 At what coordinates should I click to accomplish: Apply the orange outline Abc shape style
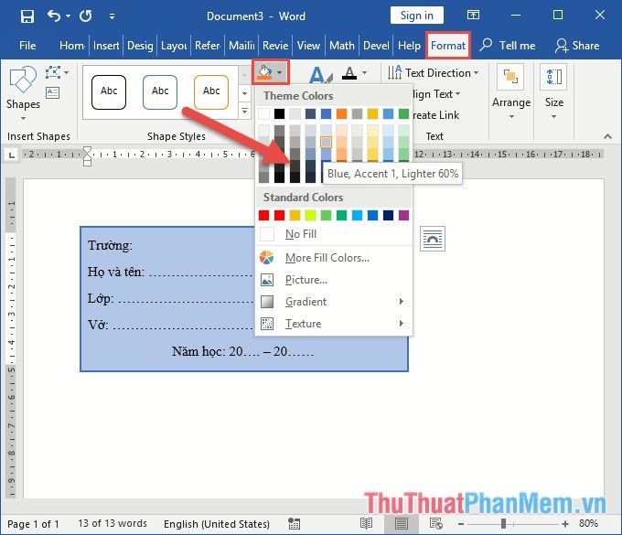click(x=211, y=92)
